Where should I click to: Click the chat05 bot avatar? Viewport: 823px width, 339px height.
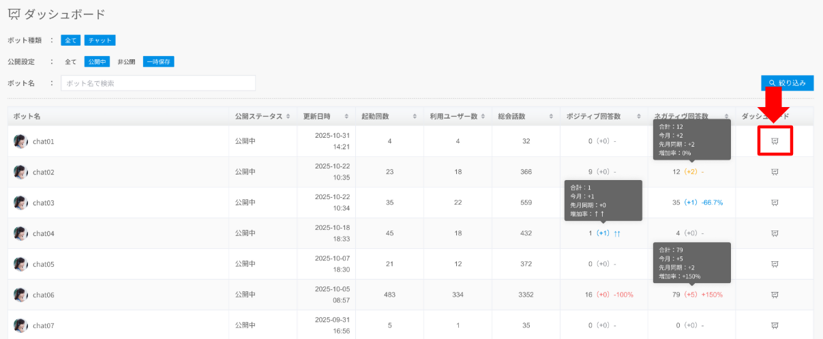20,264
